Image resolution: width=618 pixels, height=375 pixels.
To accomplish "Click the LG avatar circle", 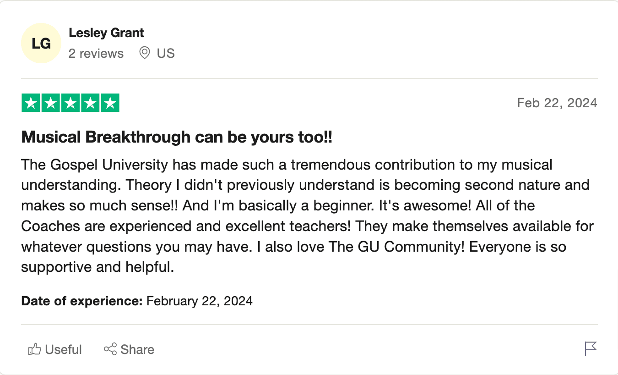I will [41, 44].
